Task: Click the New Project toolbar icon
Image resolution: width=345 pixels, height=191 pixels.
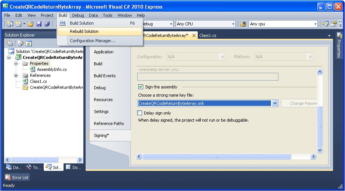Action: 10,24
